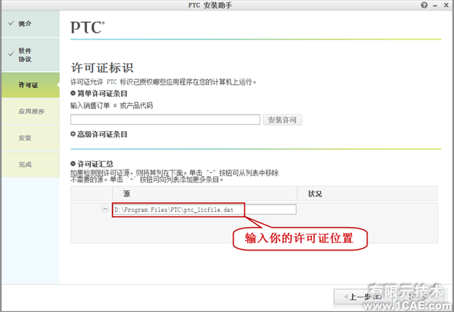Click the PTC logo

click(x=88, y=27)
